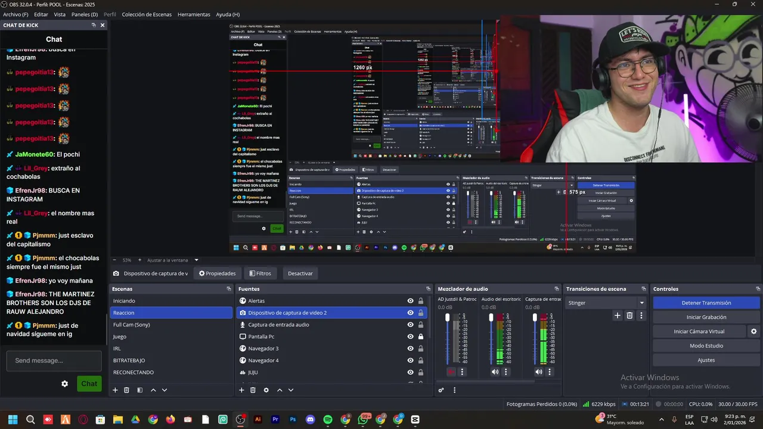The width and height of the screenshot is (763, 429).
Task: Open Propiedades of the selected source
Action: pos(218,273)
